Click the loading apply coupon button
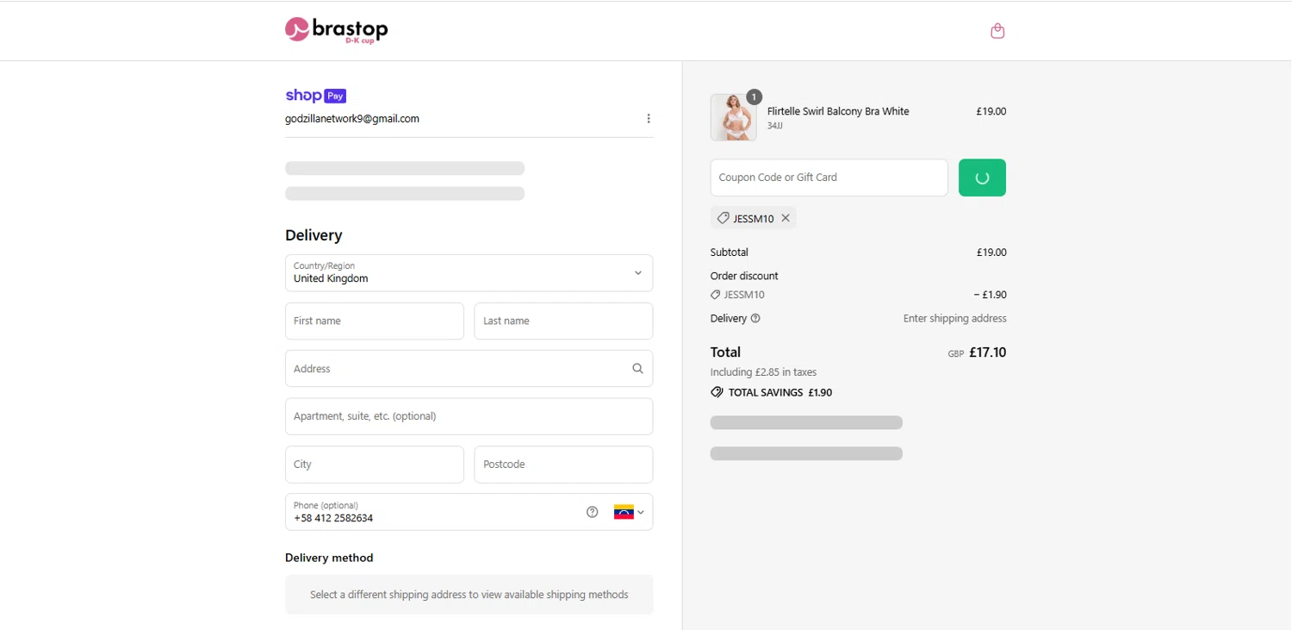The height and width of the screenshot is (630, 1292). (982, 178)
